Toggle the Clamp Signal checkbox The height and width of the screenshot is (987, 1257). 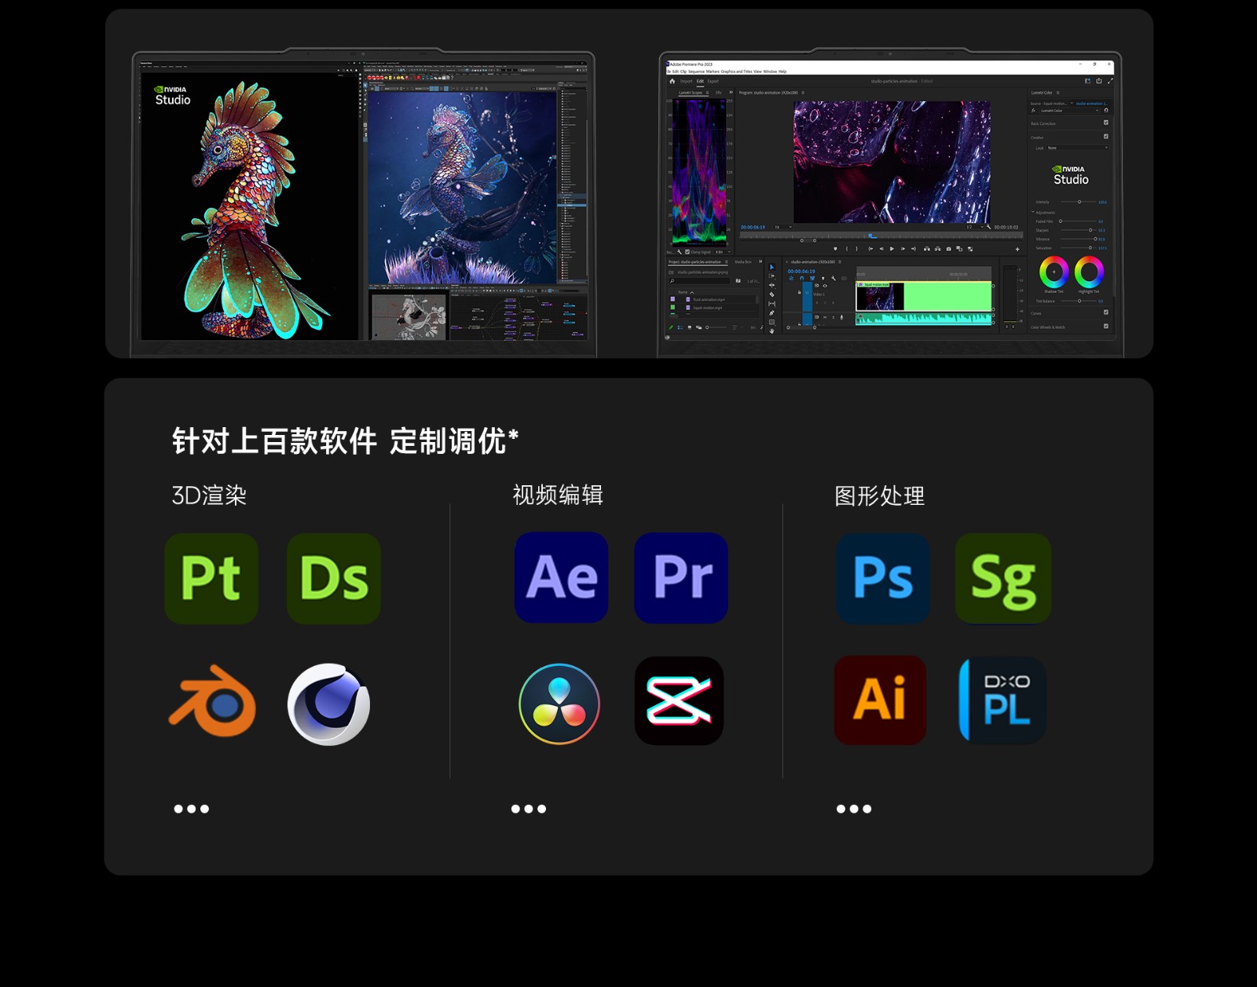687,252
